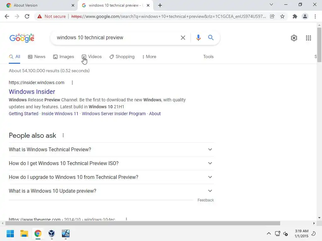Open Chrome's three-dot menu

(x=315, y=16)
